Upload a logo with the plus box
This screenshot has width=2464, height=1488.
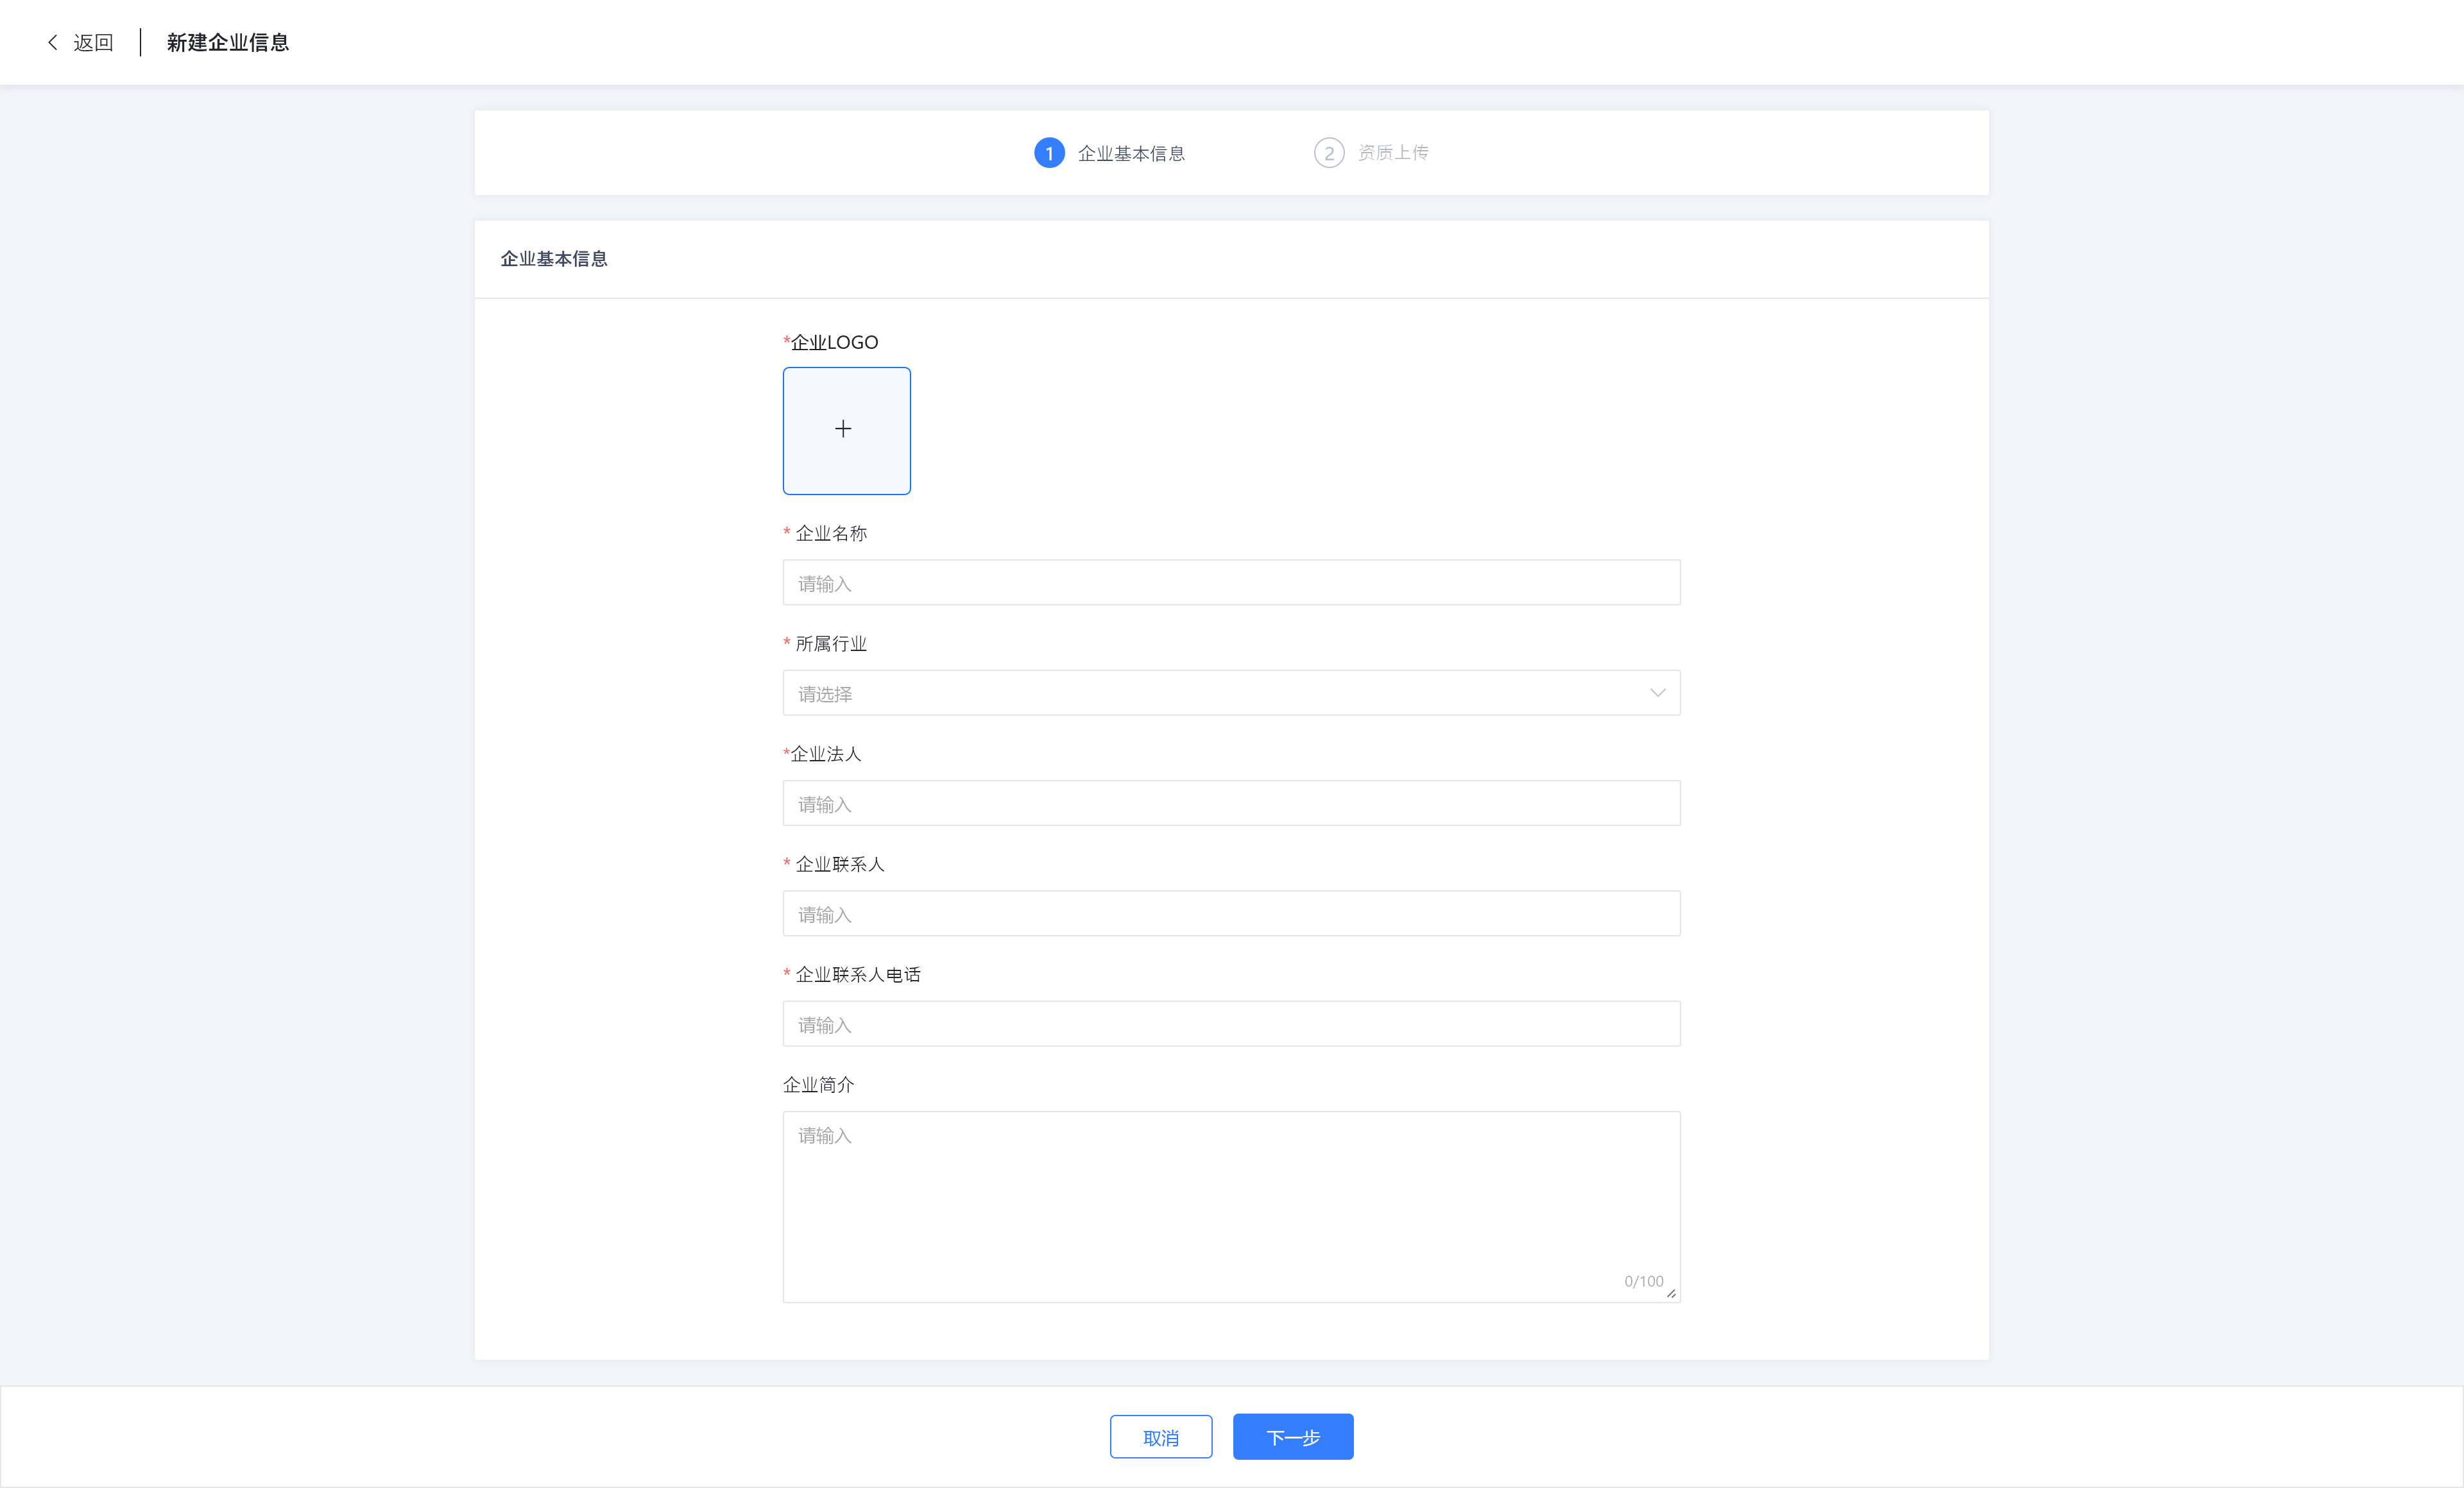pos(846,431)
